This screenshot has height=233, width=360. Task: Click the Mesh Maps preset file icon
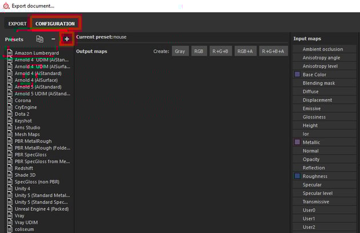tap(10, 135)
